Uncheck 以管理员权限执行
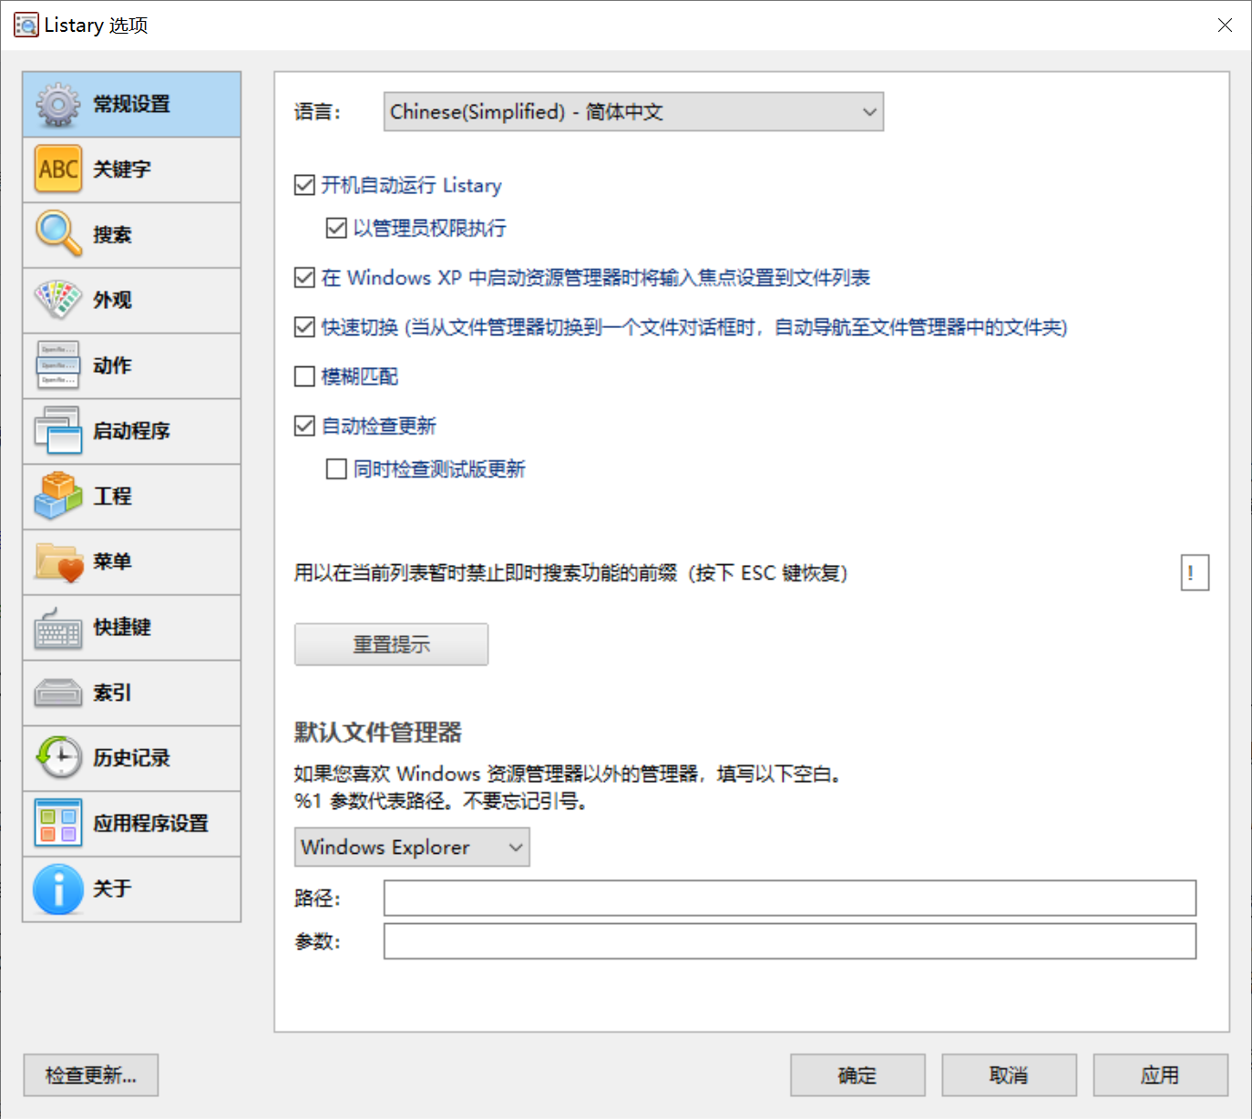Image resolution: width=1252 pixels, height=1119 pixels. point(336,228)
